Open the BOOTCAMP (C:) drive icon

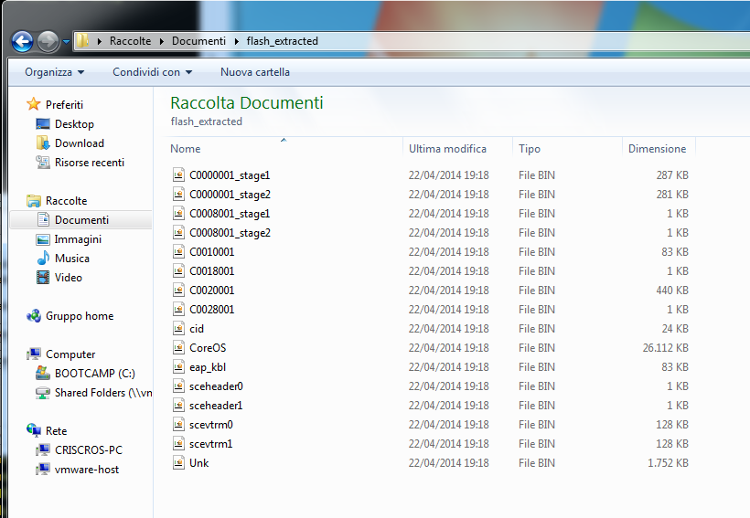pyautogui.click(x=43, y=374)
